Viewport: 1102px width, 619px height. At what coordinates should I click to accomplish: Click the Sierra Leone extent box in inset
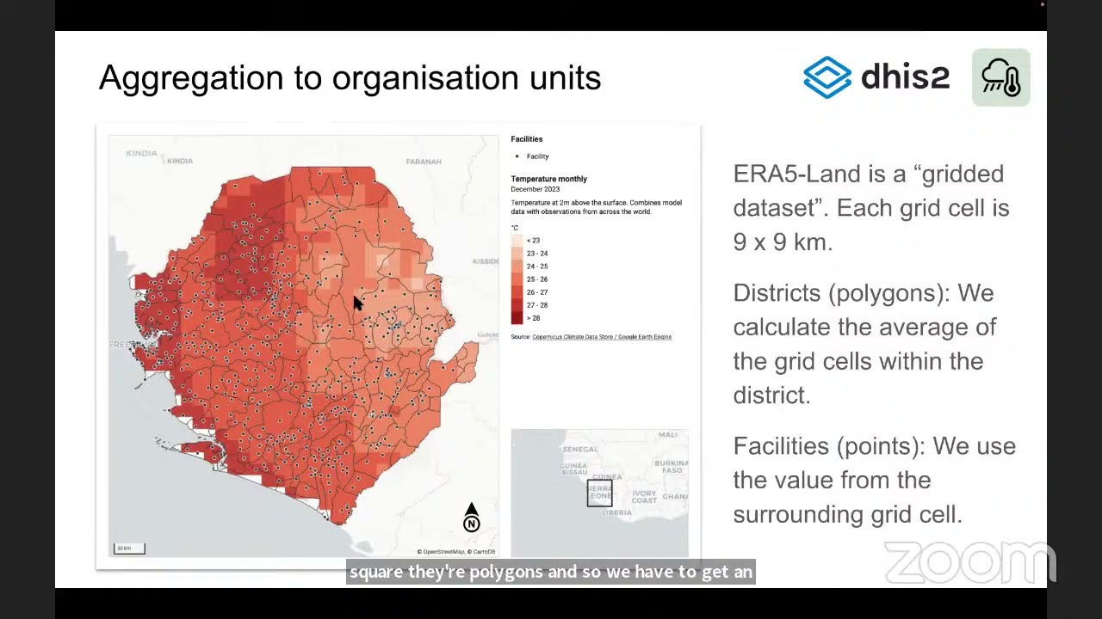point(599,493)
